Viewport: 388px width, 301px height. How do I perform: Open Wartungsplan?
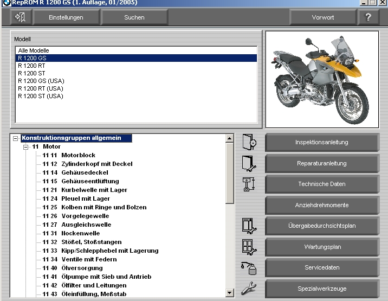tap(322, 247)
